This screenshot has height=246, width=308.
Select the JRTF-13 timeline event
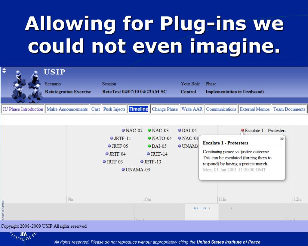[151, 162]
